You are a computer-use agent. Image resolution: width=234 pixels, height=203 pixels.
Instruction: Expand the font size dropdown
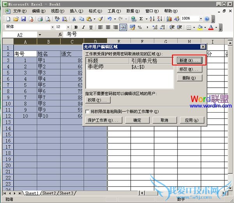click(x=68, y=27)
